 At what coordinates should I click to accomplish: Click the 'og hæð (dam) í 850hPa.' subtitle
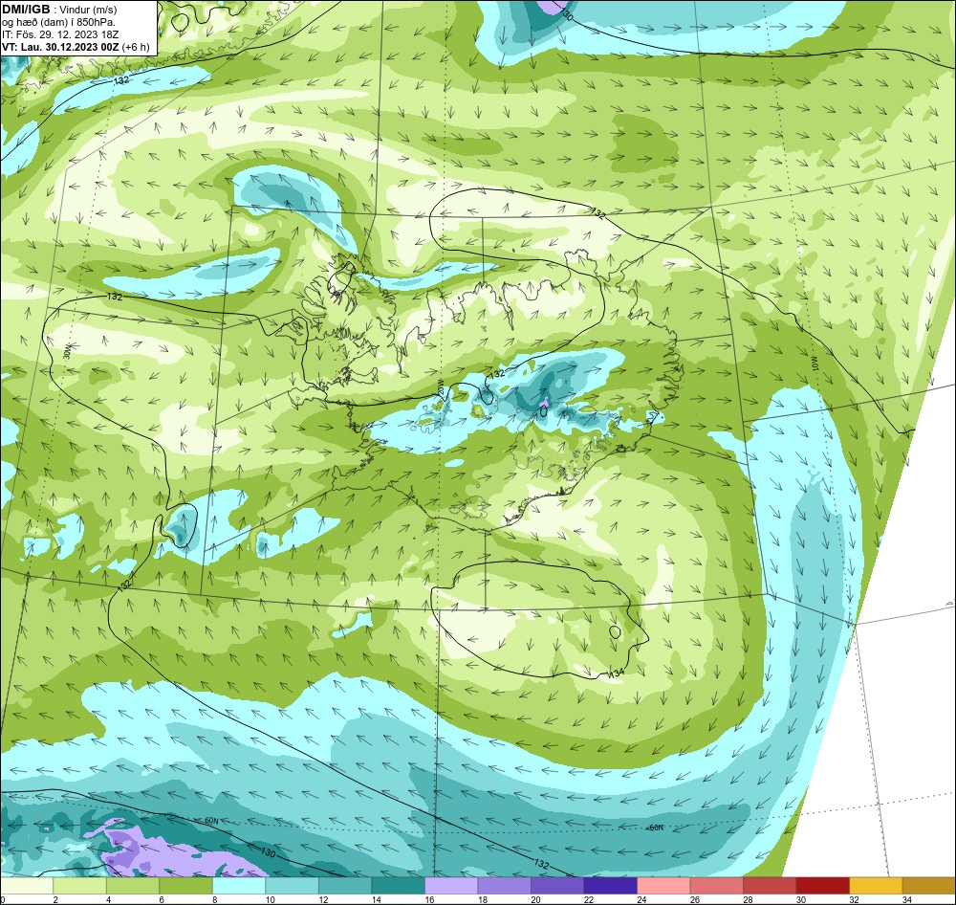[x=58, y=23]
